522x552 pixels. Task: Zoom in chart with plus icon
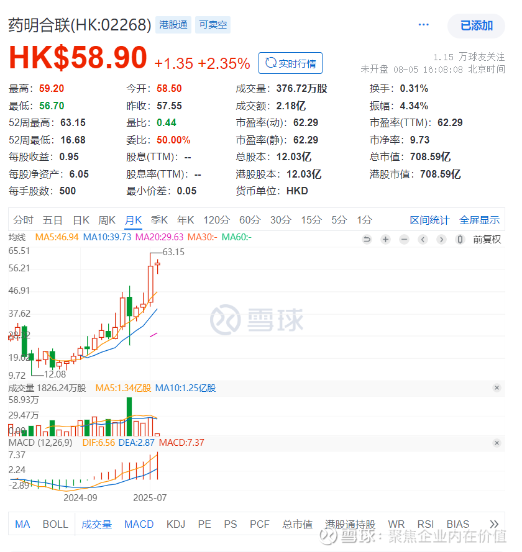[x=386, y=240]
